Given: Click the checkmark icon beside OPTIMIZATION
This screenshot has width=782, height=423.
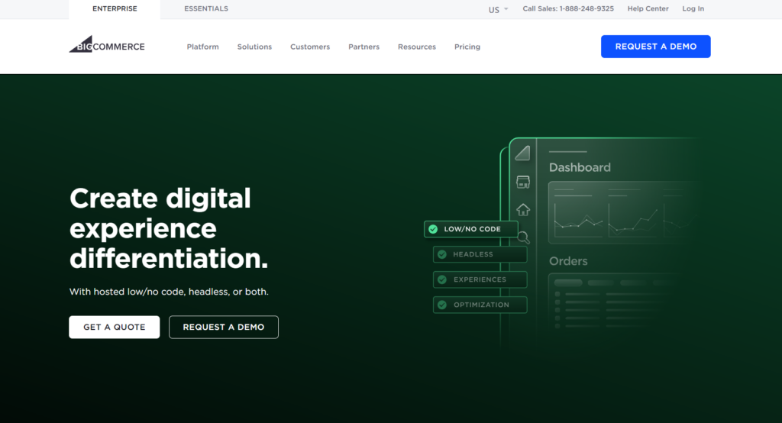Looking at the screenshot, I should coord(442,305).
